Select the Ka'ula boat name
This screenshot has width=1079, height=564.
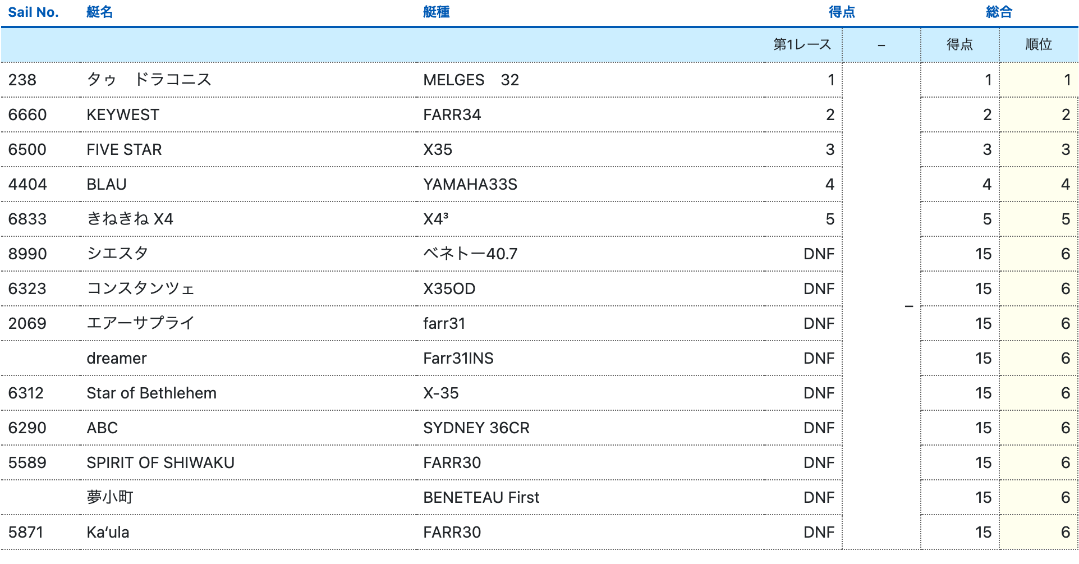(x=108, y=533)
